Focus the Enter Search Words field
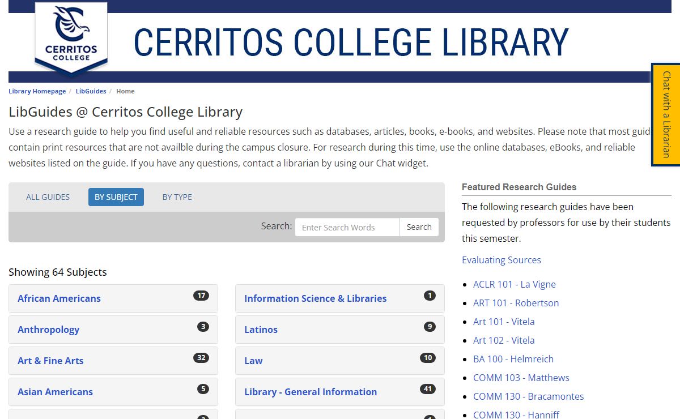Image resolution: width=680 pixels, height=419 pixels. 347,227
